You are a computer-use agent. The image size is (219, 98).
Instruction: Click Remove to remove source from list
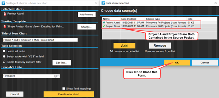pos(160,45)
